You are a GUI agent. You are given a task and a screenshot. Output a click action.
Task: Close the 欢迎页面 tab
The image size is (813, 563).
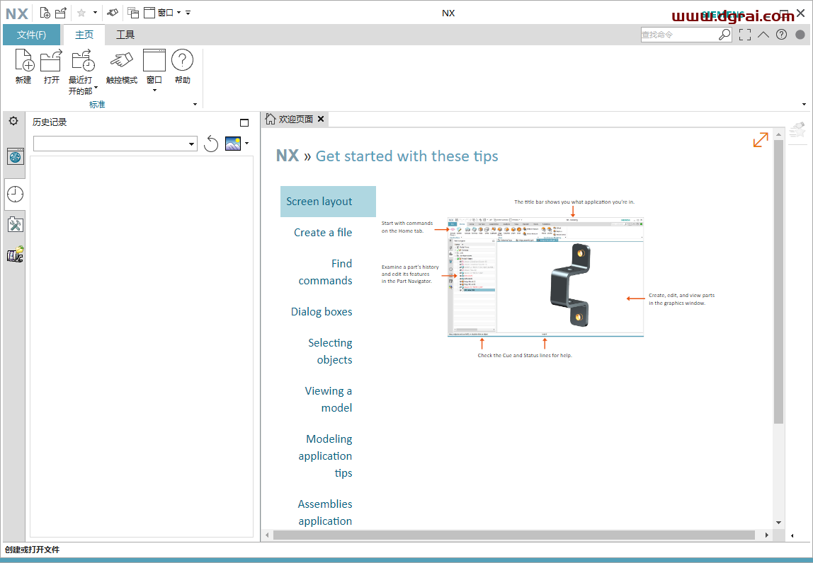(321, 119)
